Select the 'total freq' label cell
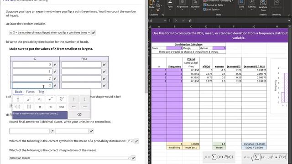This screenshot has height=164, width=292. pos(175,148)
